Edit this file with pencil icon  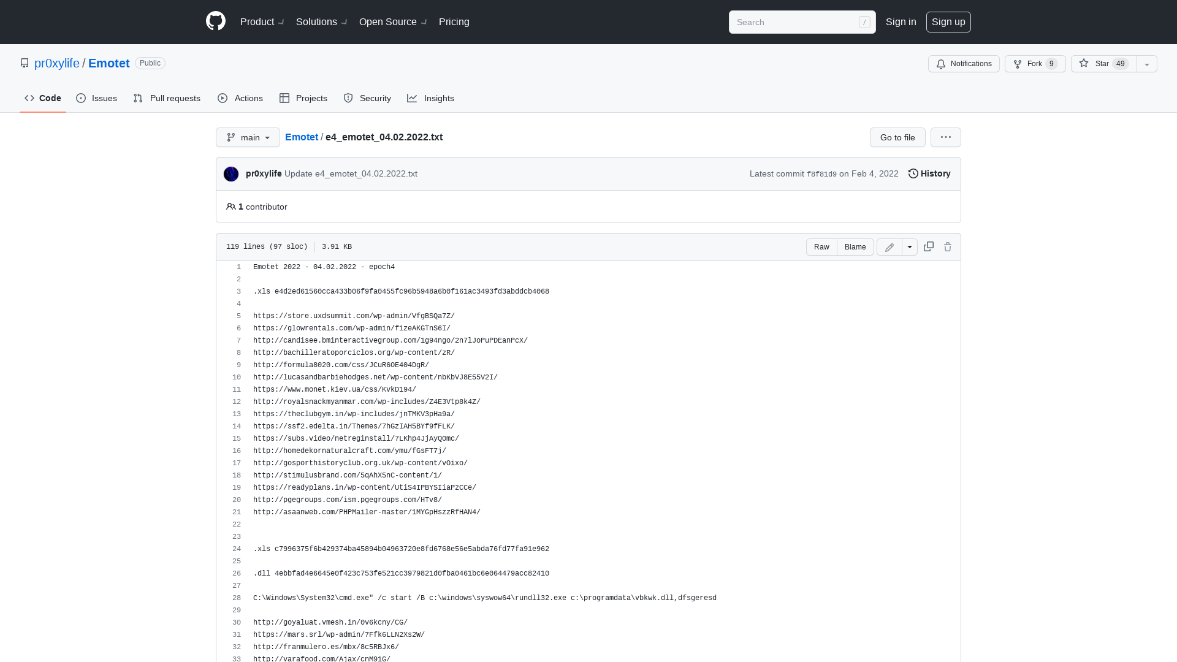point(889,247)
